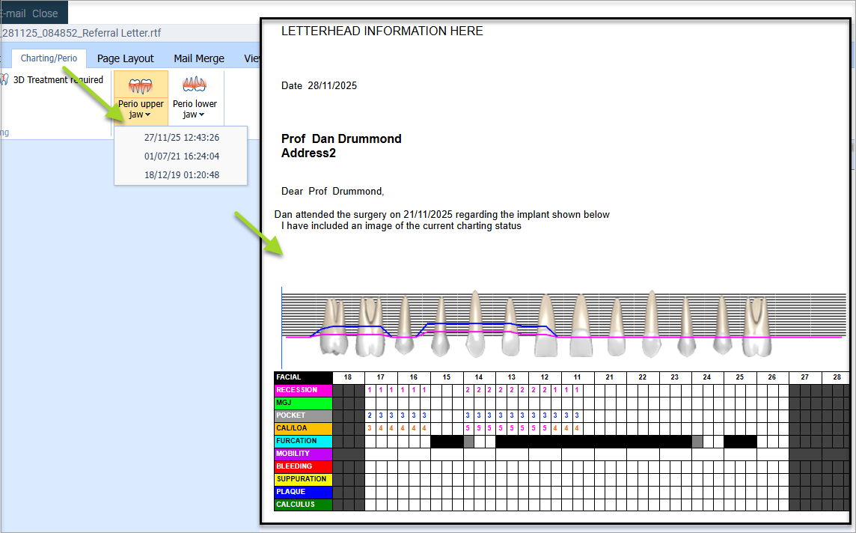The width and height of the screenshot is (856, 533).
Task: Expand the Perio lower jaw dropdown arrow
Action: pos(202,115)
